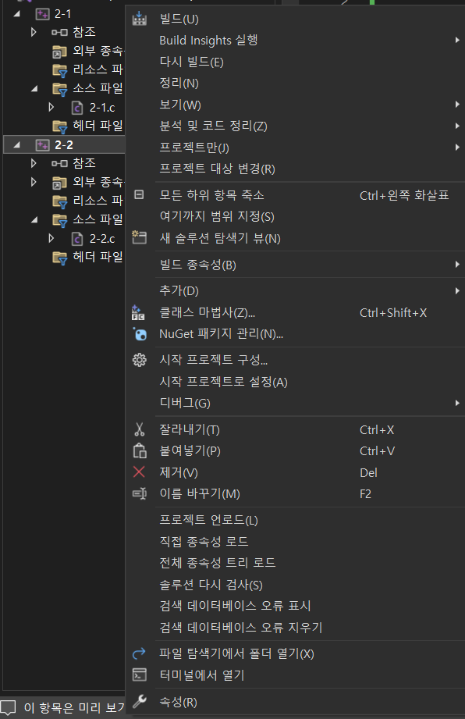Click the 2-2 project icon in tree
Image resolution: width=465 pixels, height=719 pixels.
click(43, 145)
